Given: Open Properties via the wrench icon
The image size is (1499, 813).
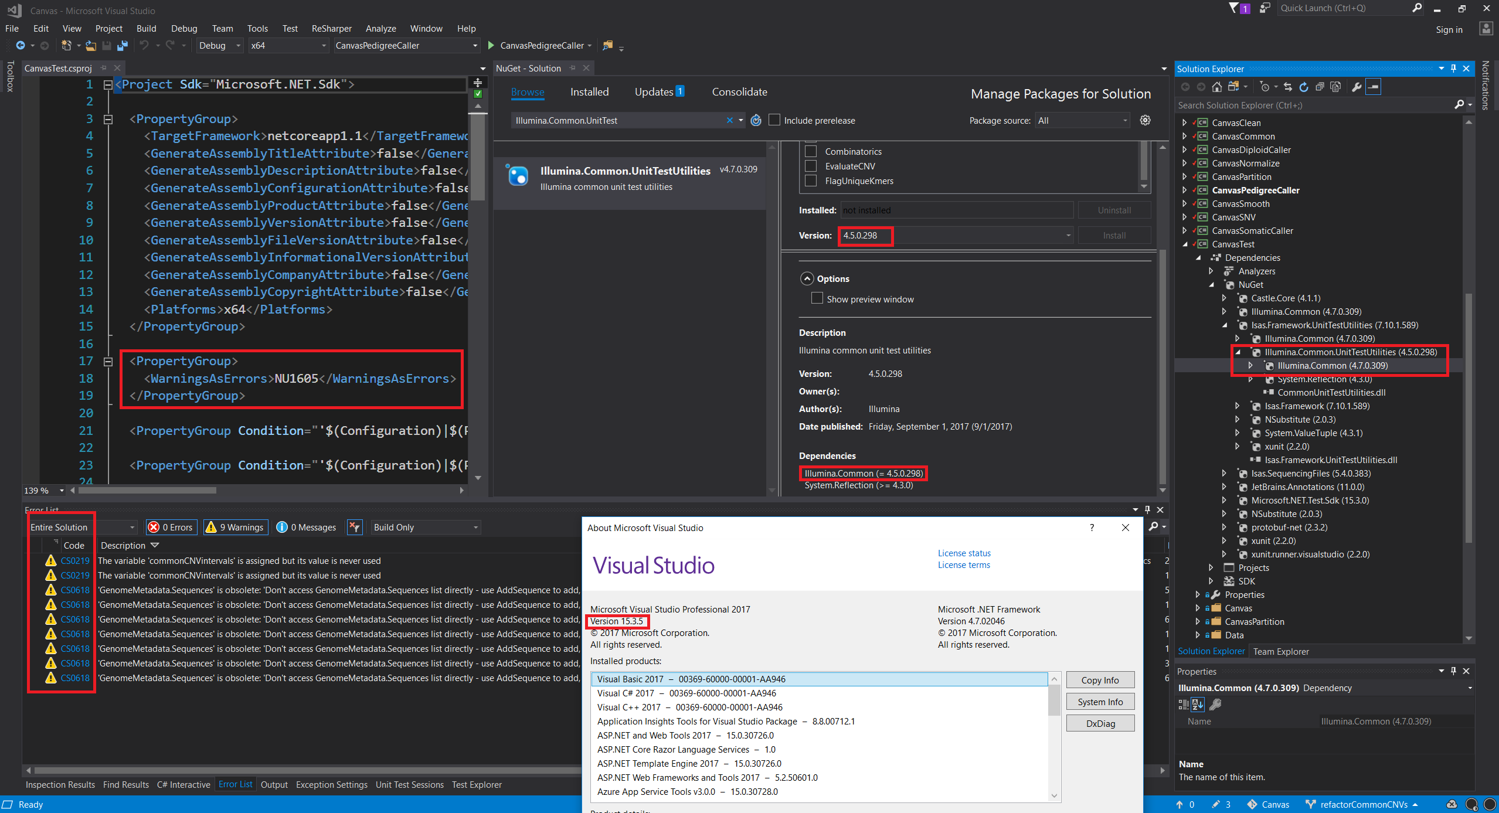Looking at the screenshot, I should pyautogui.click(x=1358, y=86).
